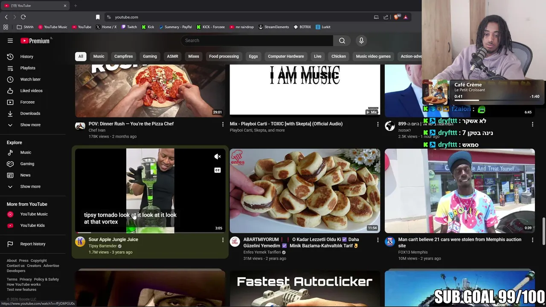Open the browser apps grid icon

6,27
